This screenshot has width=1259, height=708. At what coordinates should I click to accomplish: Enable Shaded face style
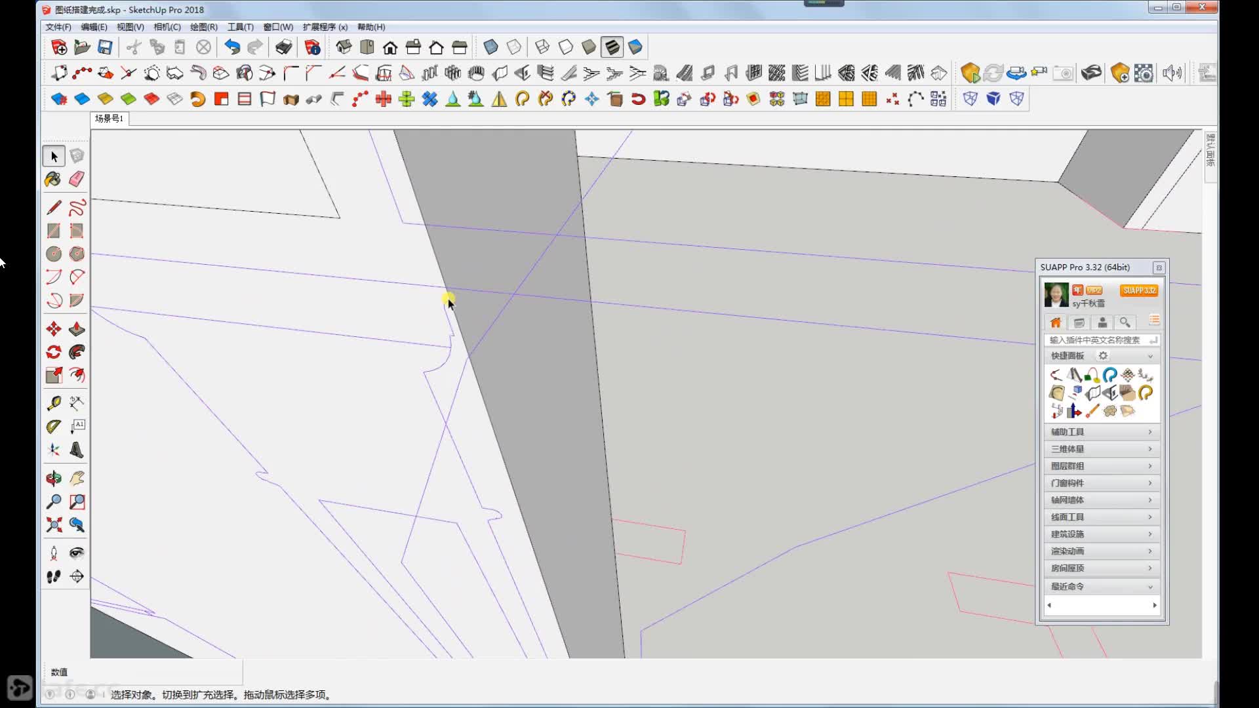[x=588, y=47]
